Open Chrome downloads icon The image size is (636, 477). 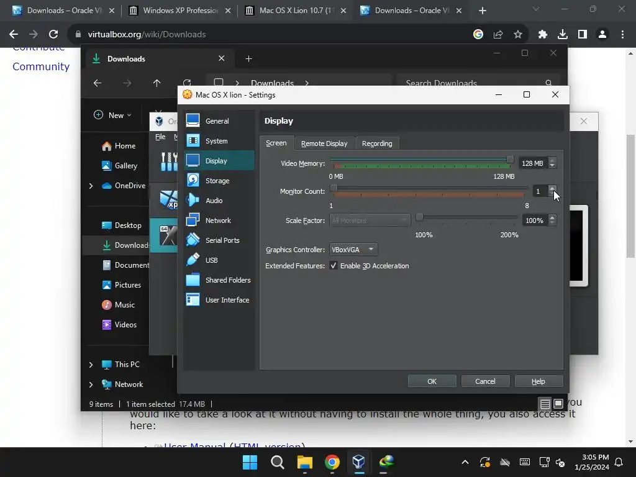(563, 35)
